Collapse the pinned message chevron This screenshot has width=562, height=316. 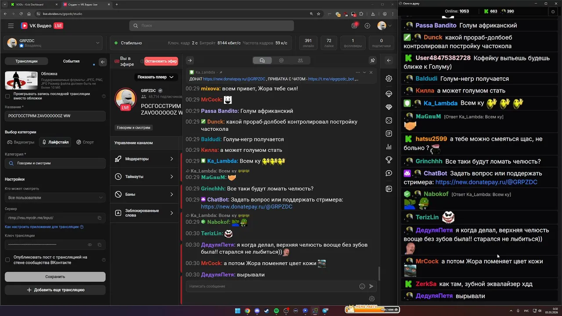pyautogui.click(x=364, y=72)
